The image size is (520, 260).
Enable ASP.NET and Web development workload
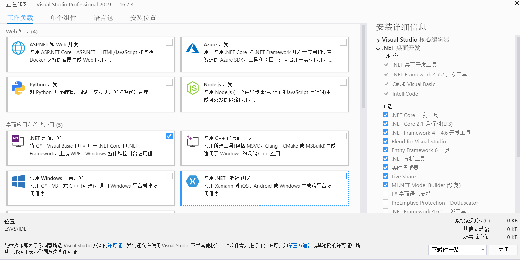point(169,42)
